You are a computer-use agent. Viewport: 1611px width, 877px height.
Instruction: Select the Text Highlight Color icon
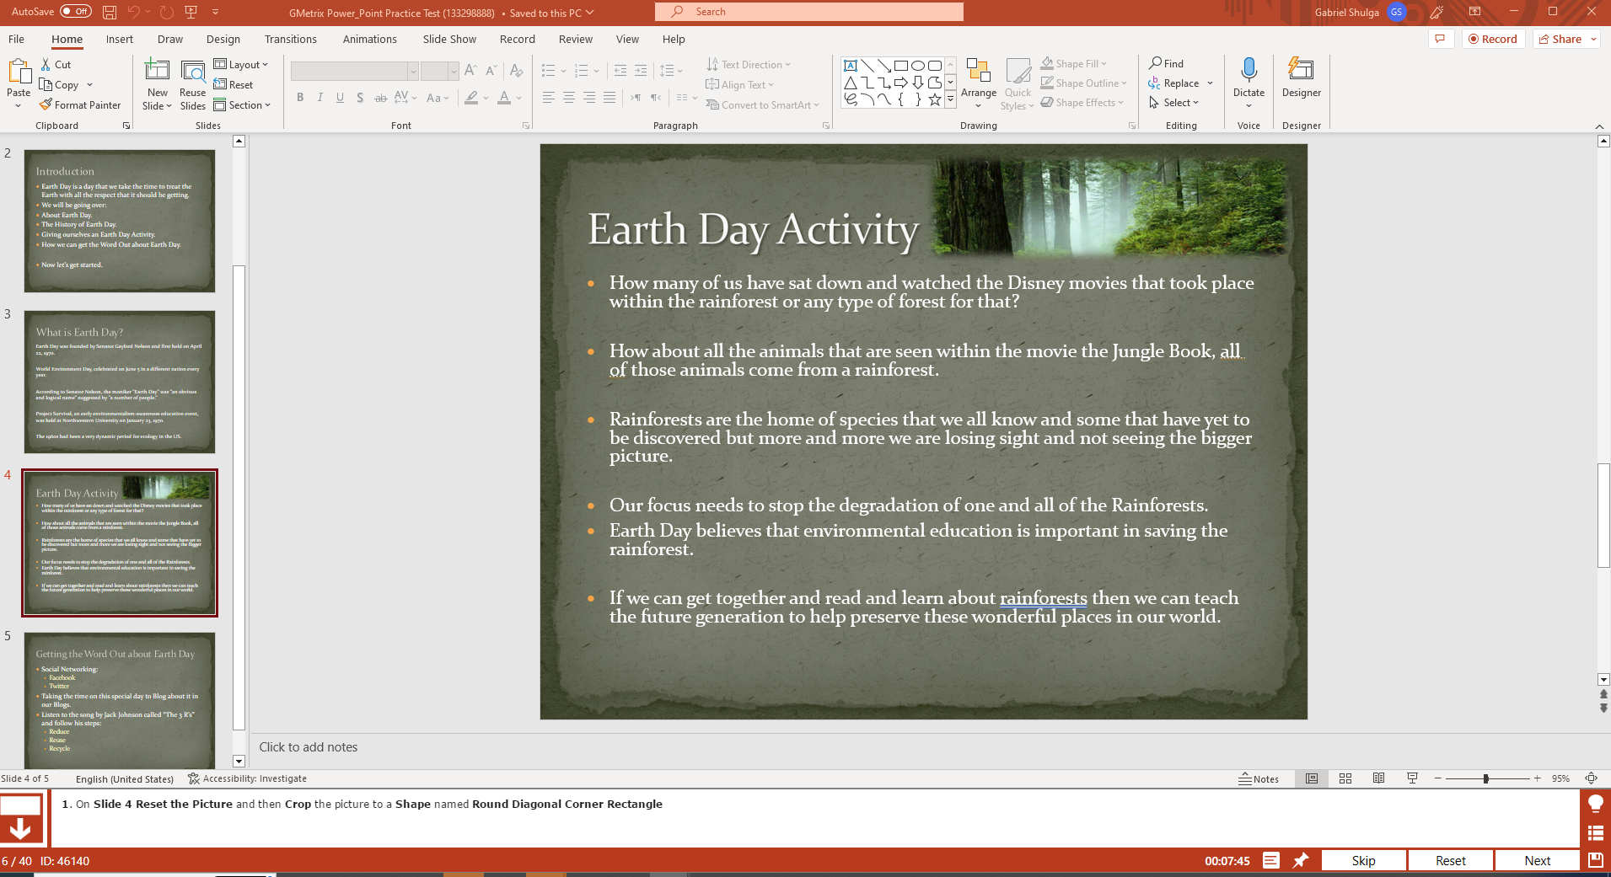[470, 98]
